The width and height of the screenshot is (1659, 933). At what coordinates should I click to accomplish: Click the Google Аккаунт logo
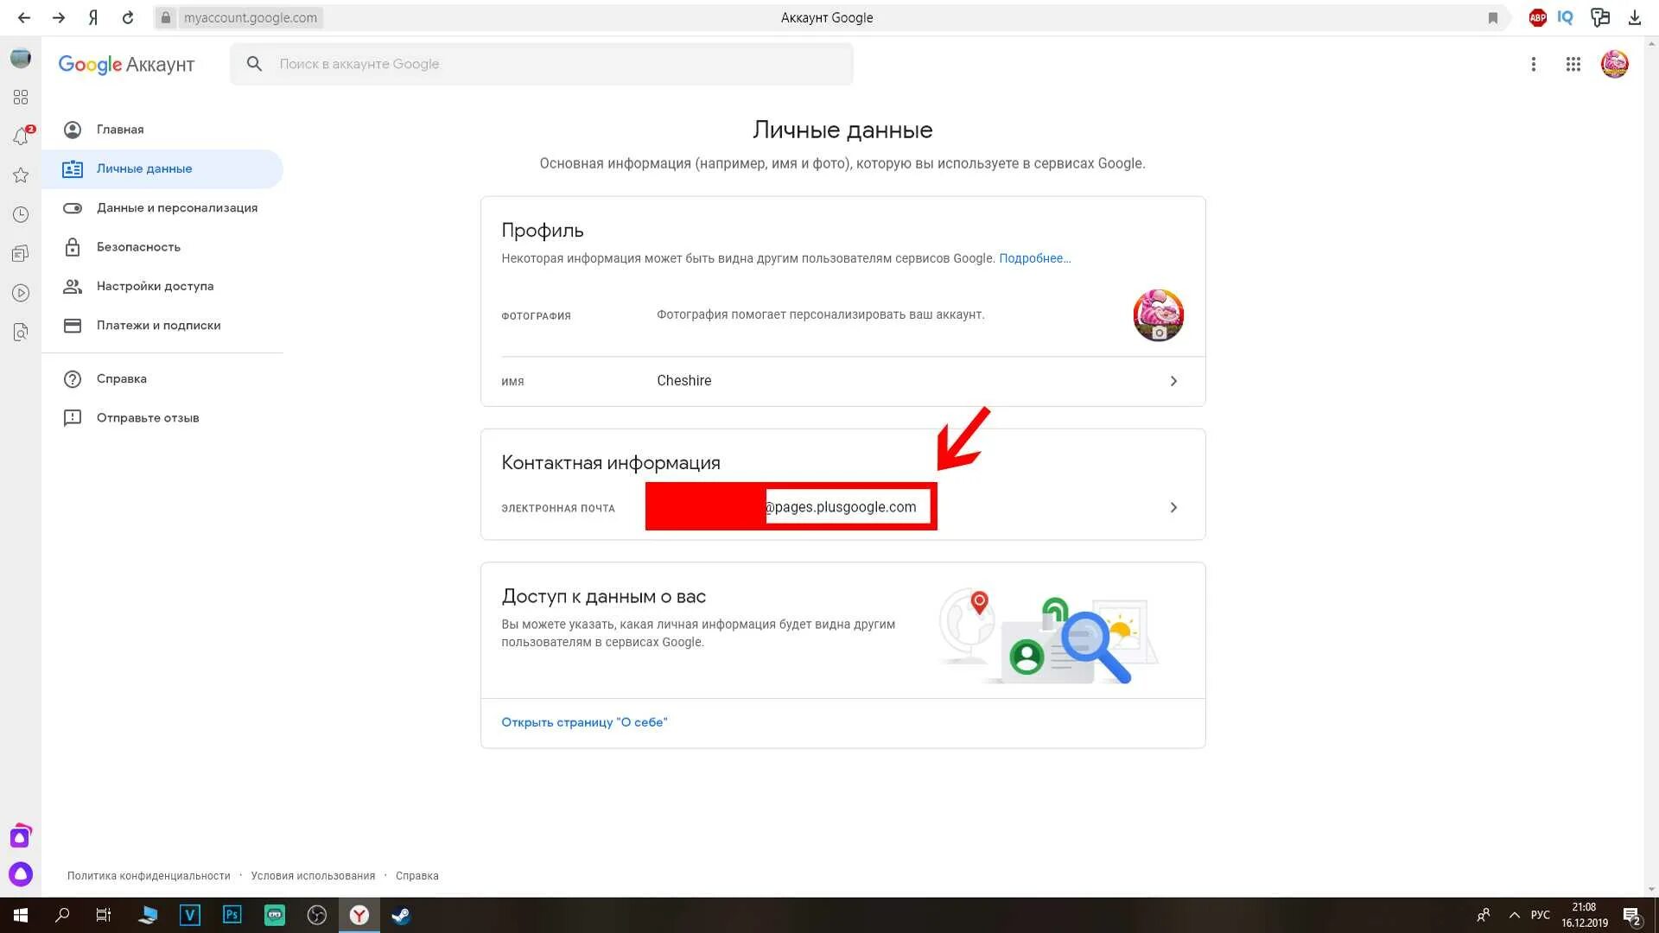[x=126, y=65]
